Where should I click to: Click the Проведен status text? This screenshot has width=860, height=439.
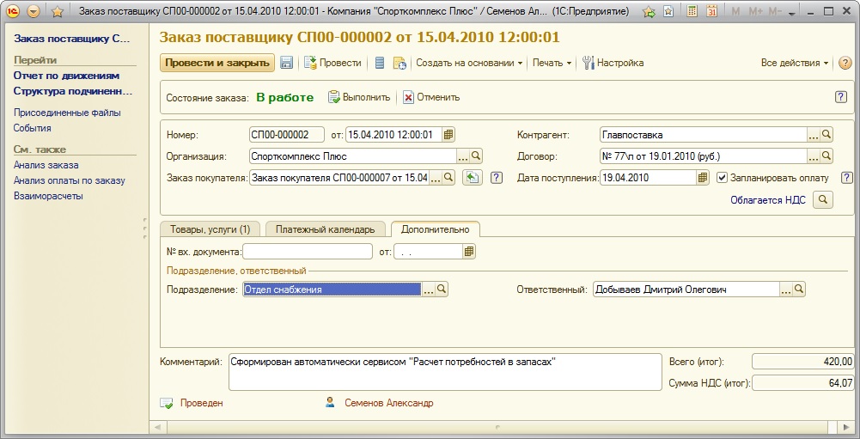point(201,403)
